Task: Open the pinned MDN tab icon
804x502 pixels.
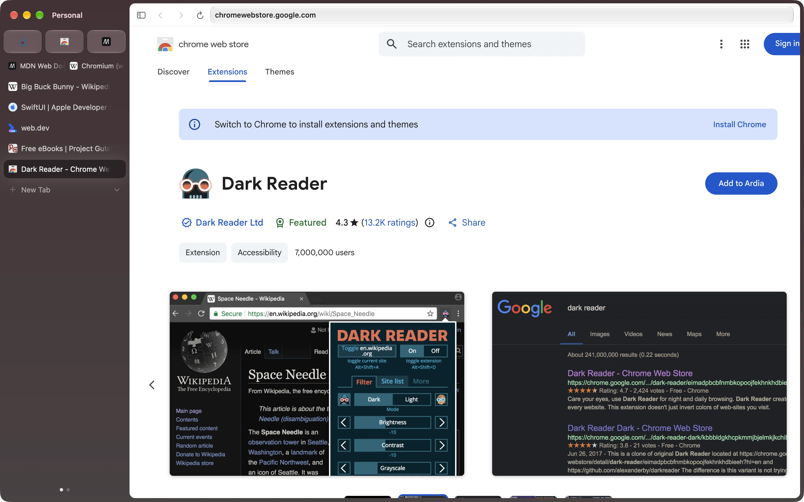Action: [x=106, y=42]
